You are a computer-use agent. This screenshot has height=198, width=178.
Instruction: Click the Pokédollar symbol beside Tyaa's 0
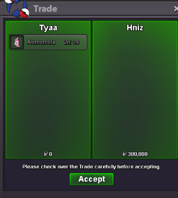coord(46,154)
